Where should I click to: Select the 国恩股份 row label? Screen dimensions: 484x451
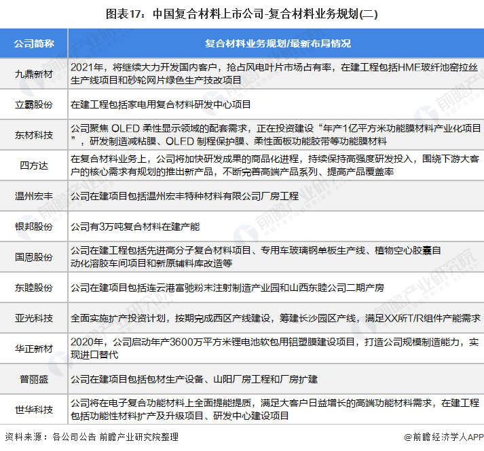[x=33, y=257]
